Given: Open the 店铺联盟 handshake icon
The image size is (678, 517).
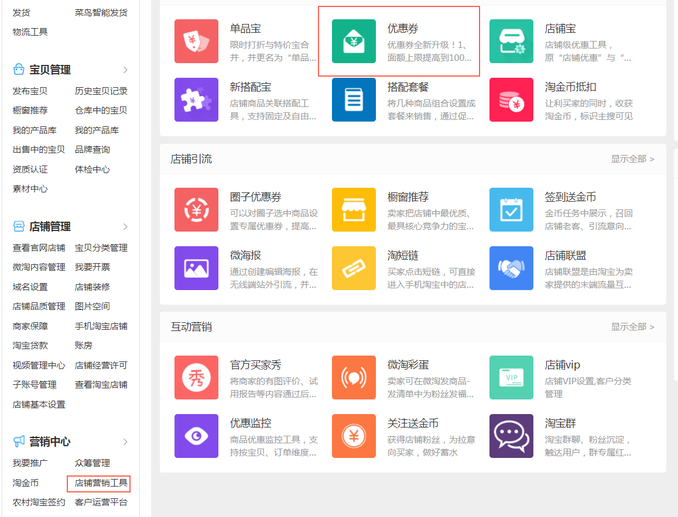Looking at the screenshot, I should (x=511, y=268).
